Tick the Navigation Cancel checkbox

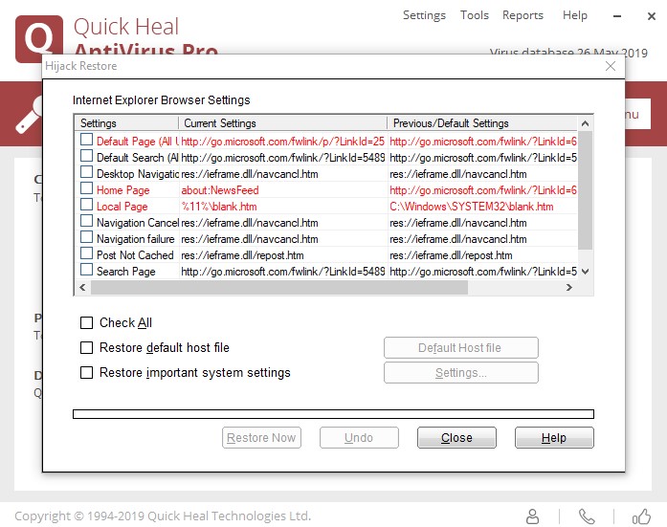pos(86,221)
